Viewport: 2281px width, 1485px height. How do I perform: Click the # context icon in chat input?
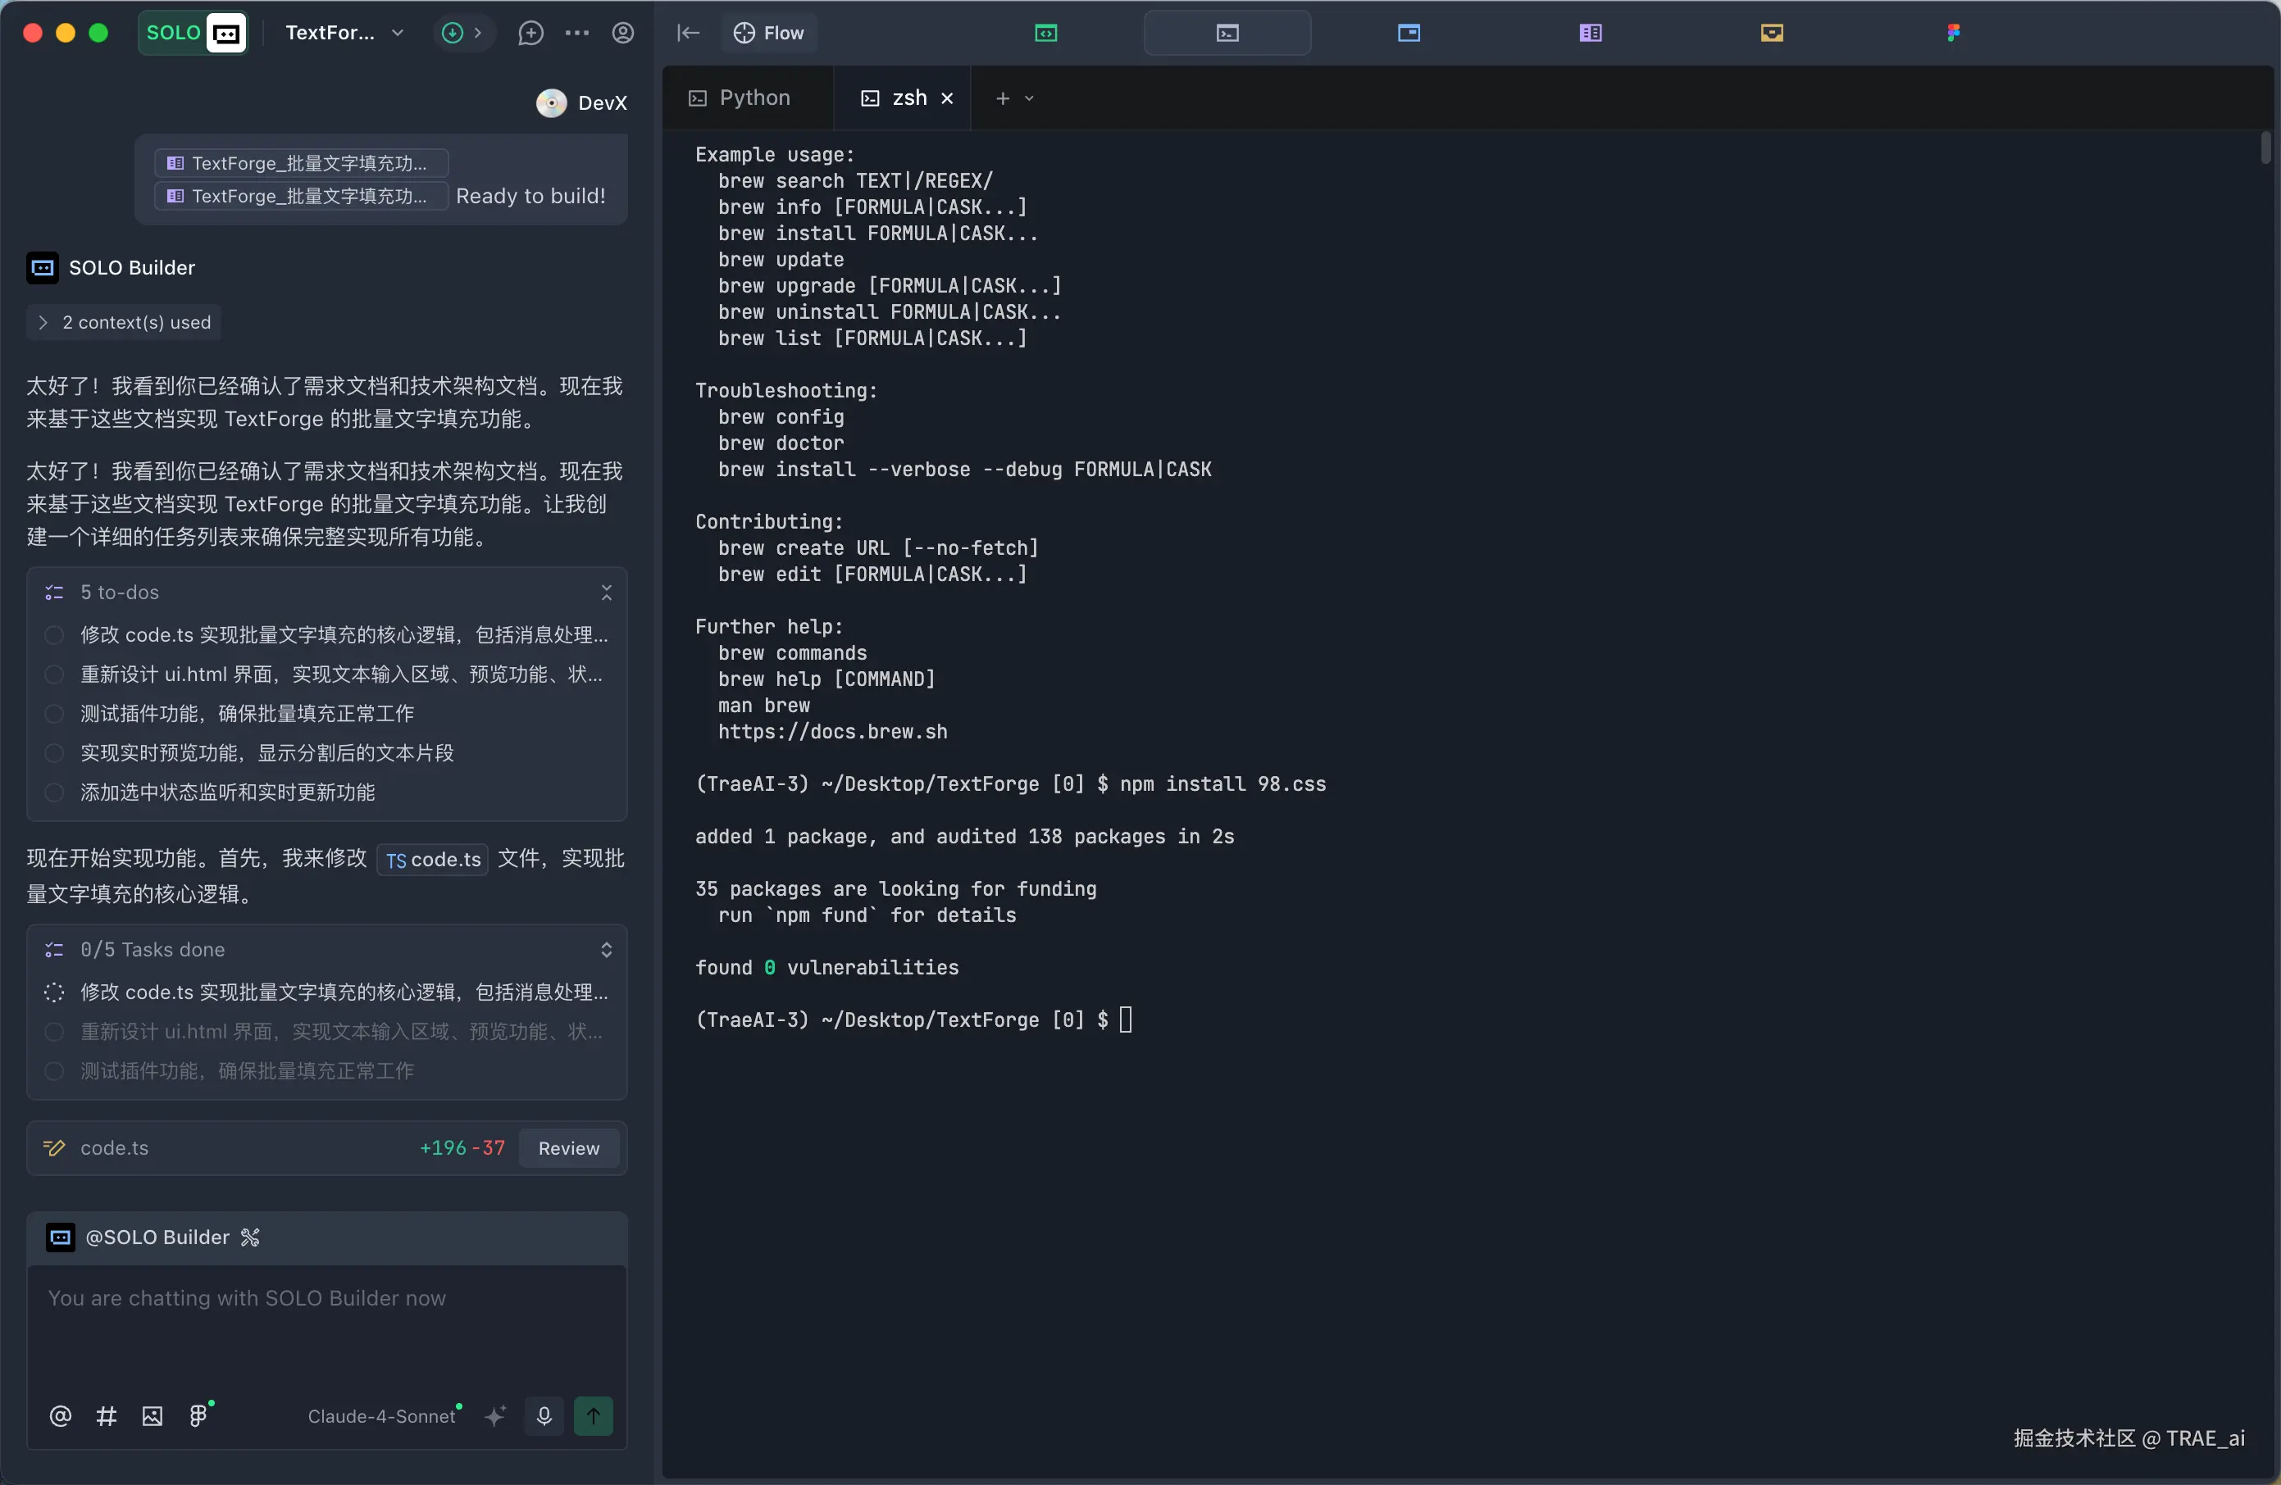pos(107,1416)
